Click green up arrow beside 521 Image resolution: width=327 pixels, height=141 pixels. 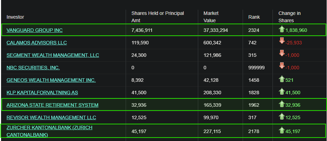pos(282,79)
